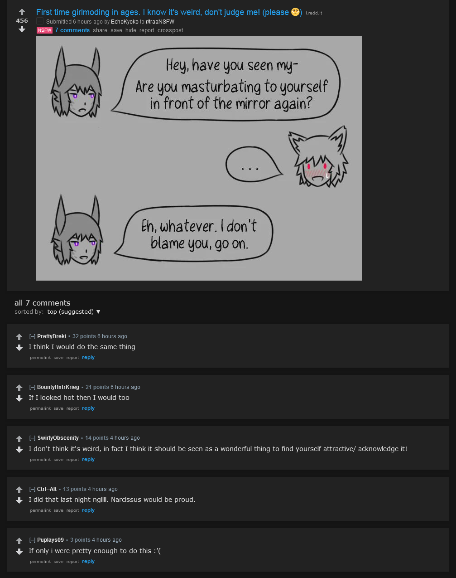Upvote PrettyDreki's comment
Viewport: 456px width, 578px height.
click(x=19, y=337)
